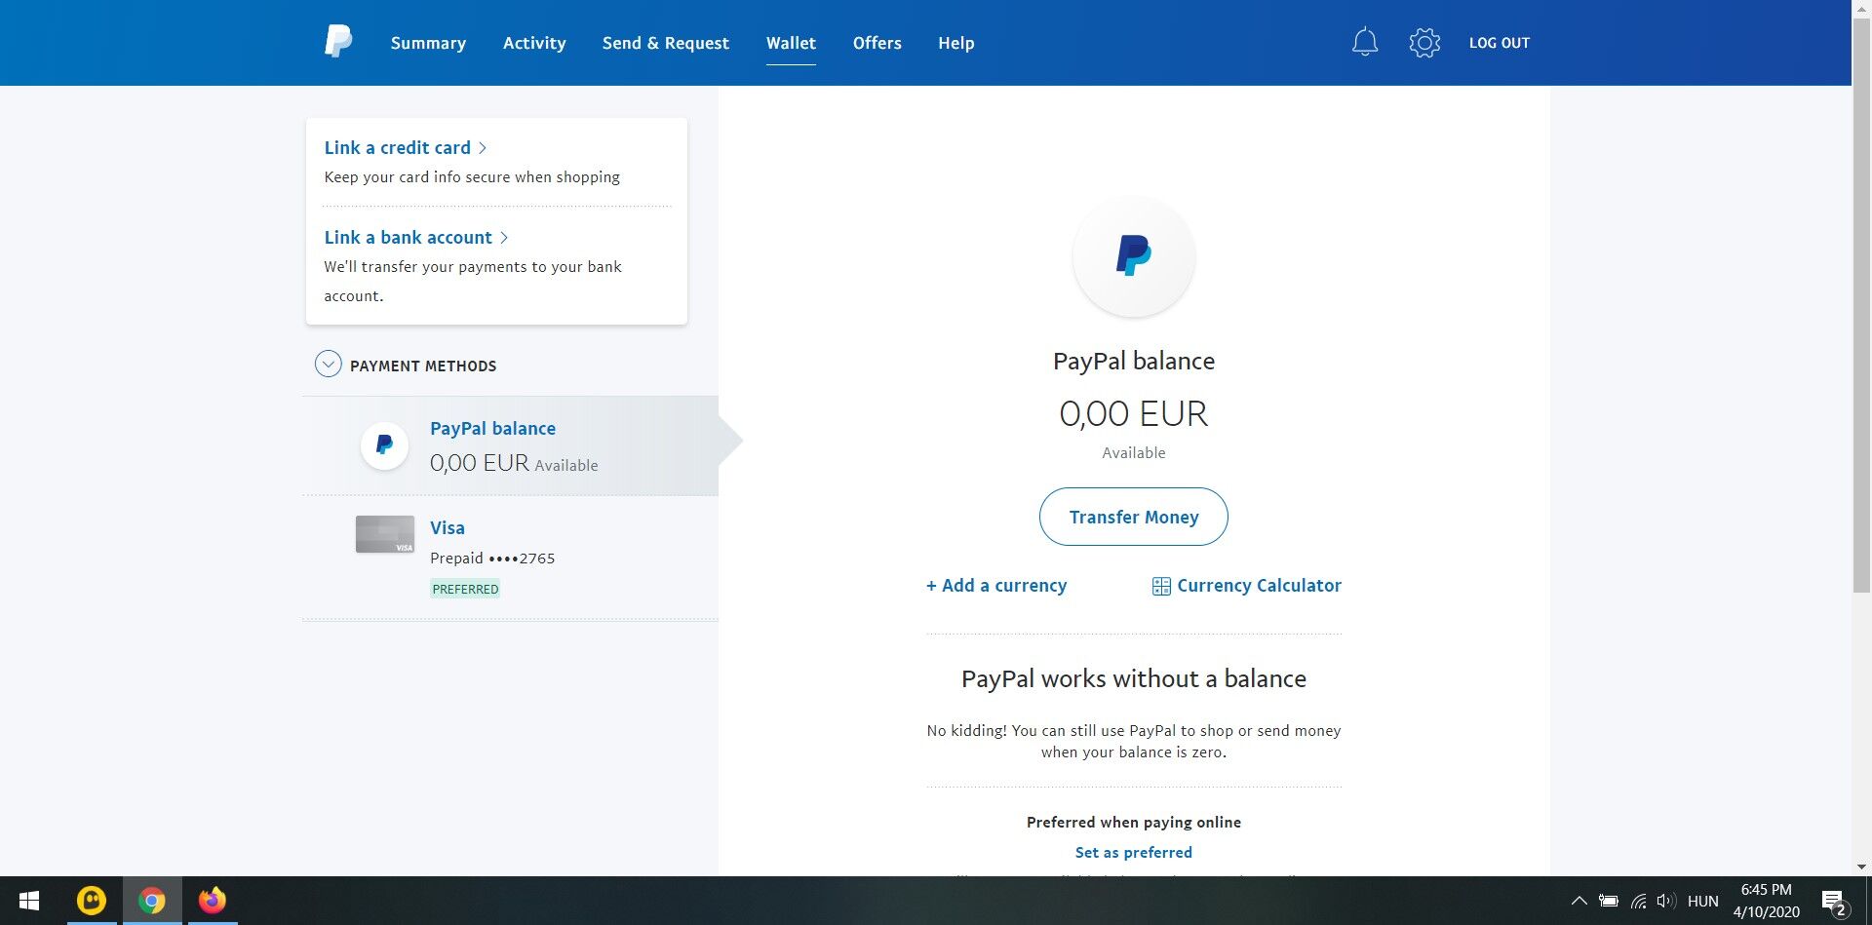Click Link a bank account
This screenshot has width=1872, height=925.
pos(409,238)
